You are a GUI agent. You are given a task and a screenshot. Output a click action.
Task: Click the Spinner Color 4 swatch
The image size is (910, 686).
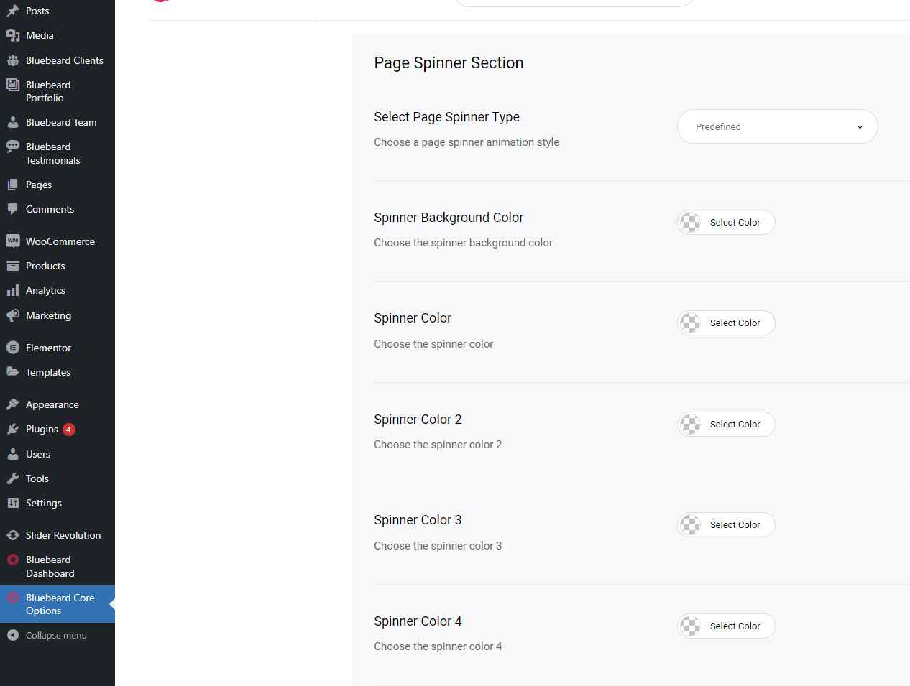(691, 626)
